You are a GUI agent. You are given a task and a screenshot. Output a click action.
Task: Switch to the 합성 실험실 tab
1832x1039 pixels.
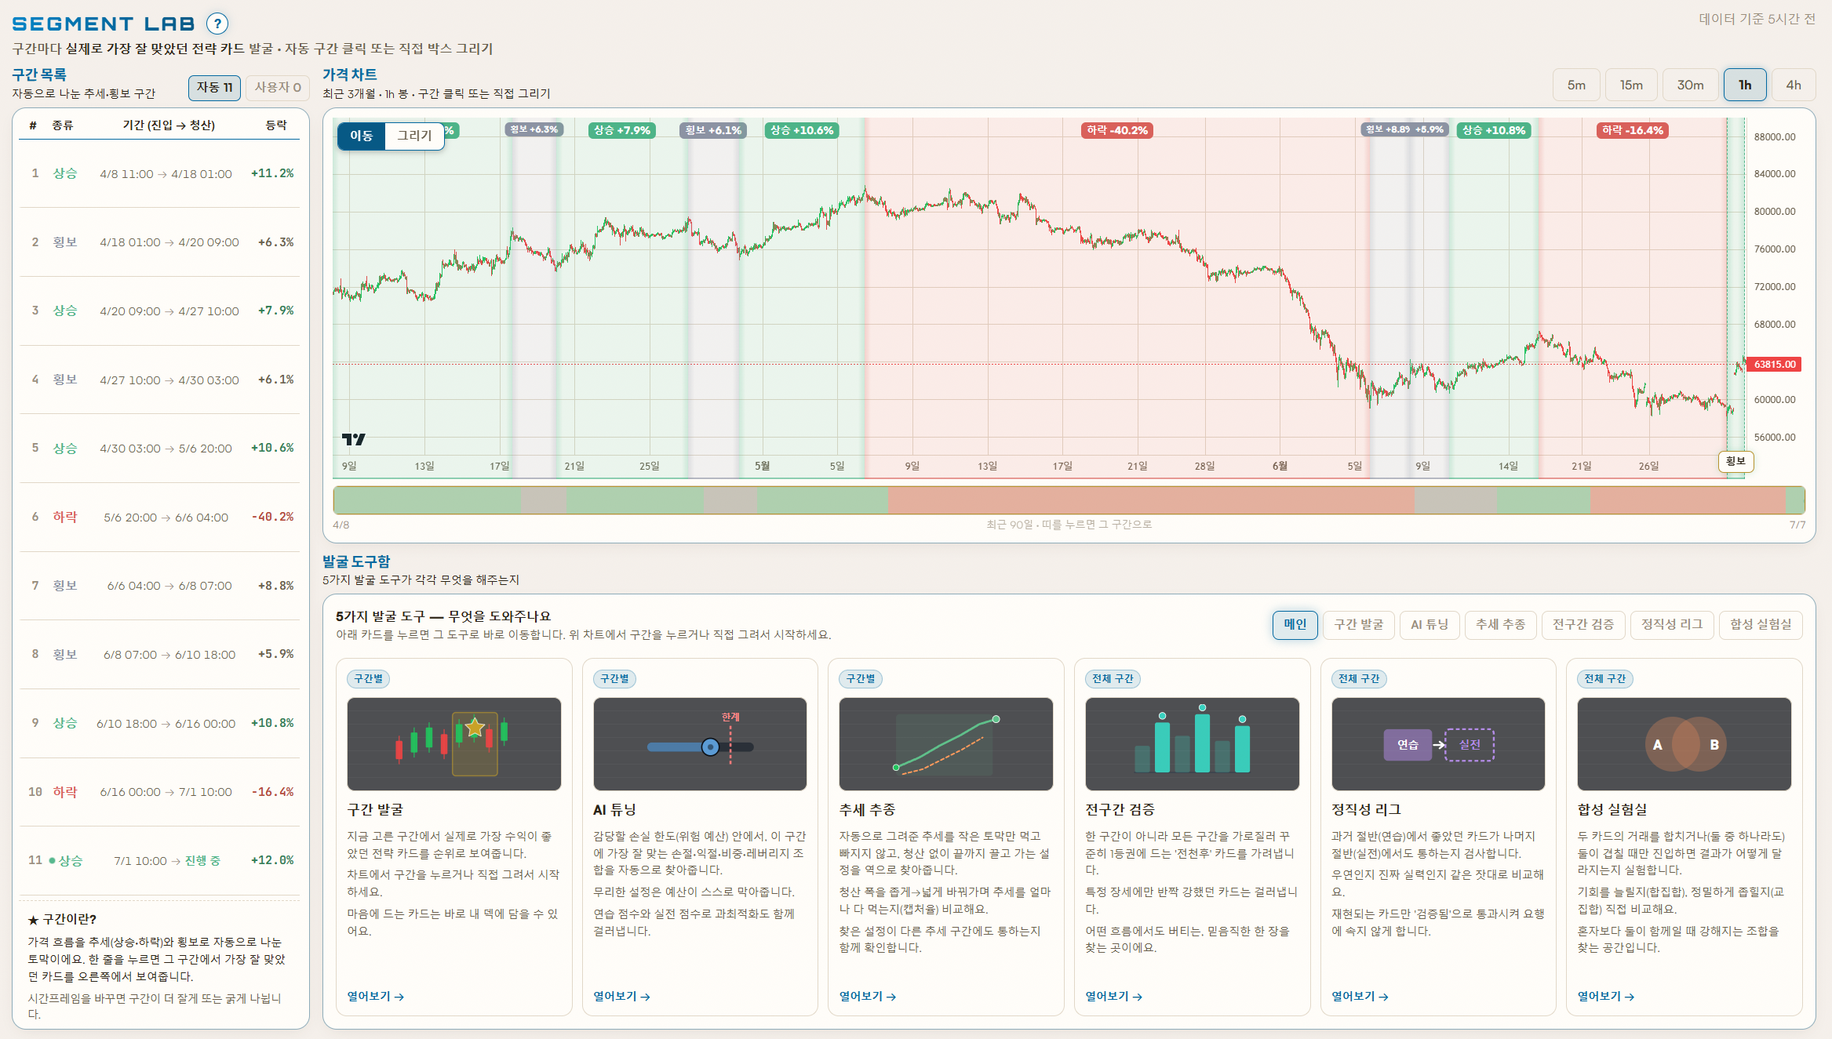pos(1761,625)
